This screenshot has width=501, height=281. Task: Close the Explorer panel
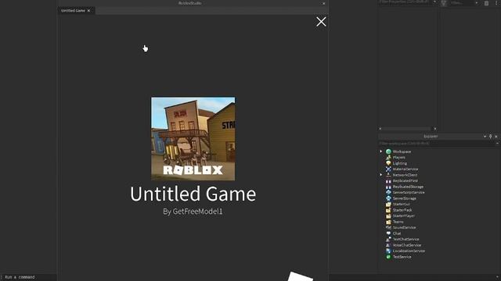click(x=496, y=137)
